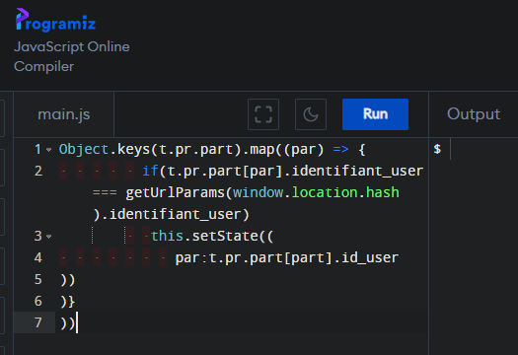Switch to the Output panel tab
Viewport: 518px width, 355px height.
point(474,114)
